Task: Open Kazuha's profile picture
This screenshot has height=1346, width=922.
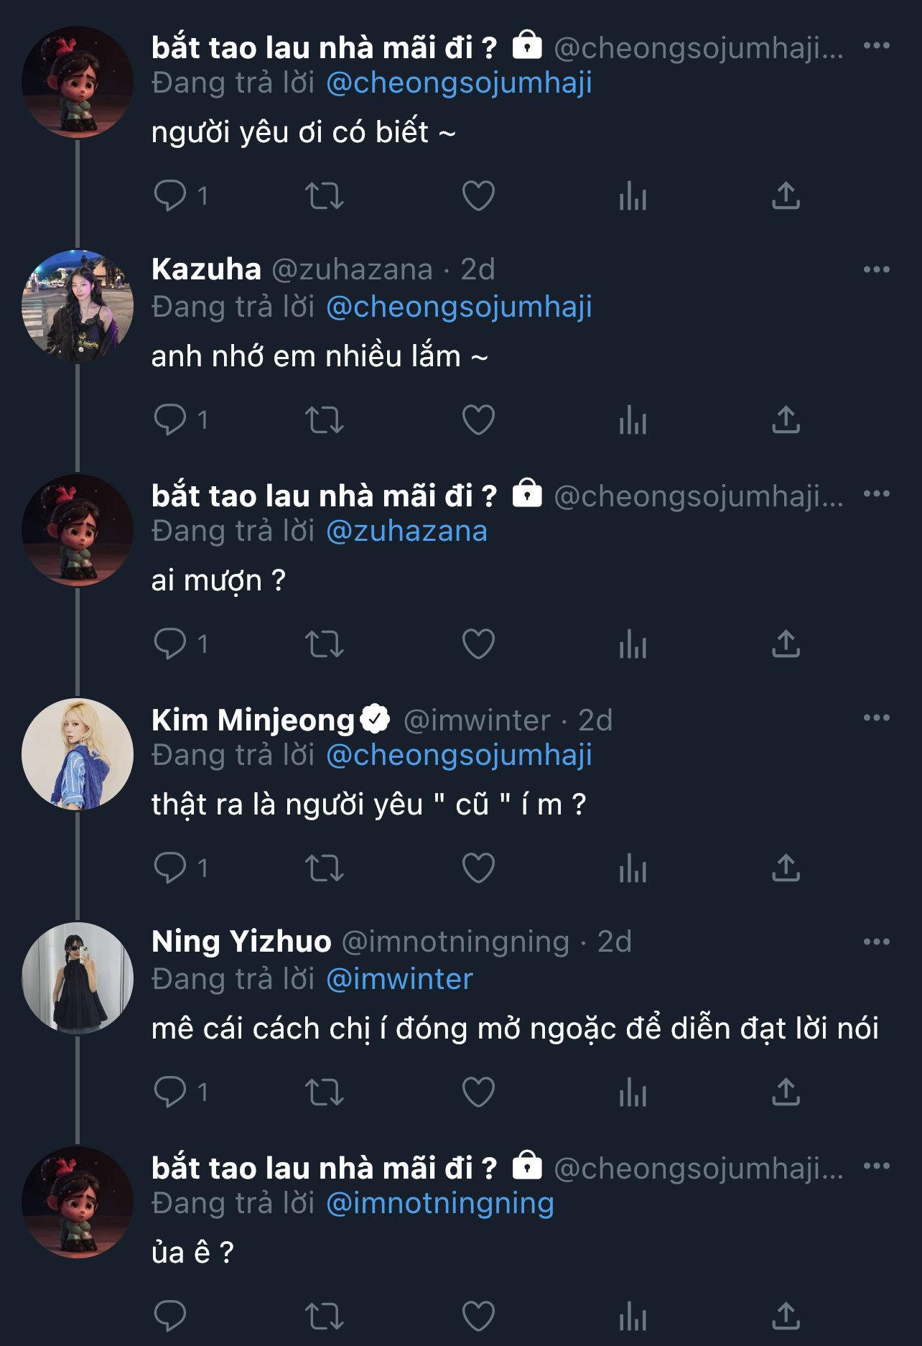Action: (78, 306)
